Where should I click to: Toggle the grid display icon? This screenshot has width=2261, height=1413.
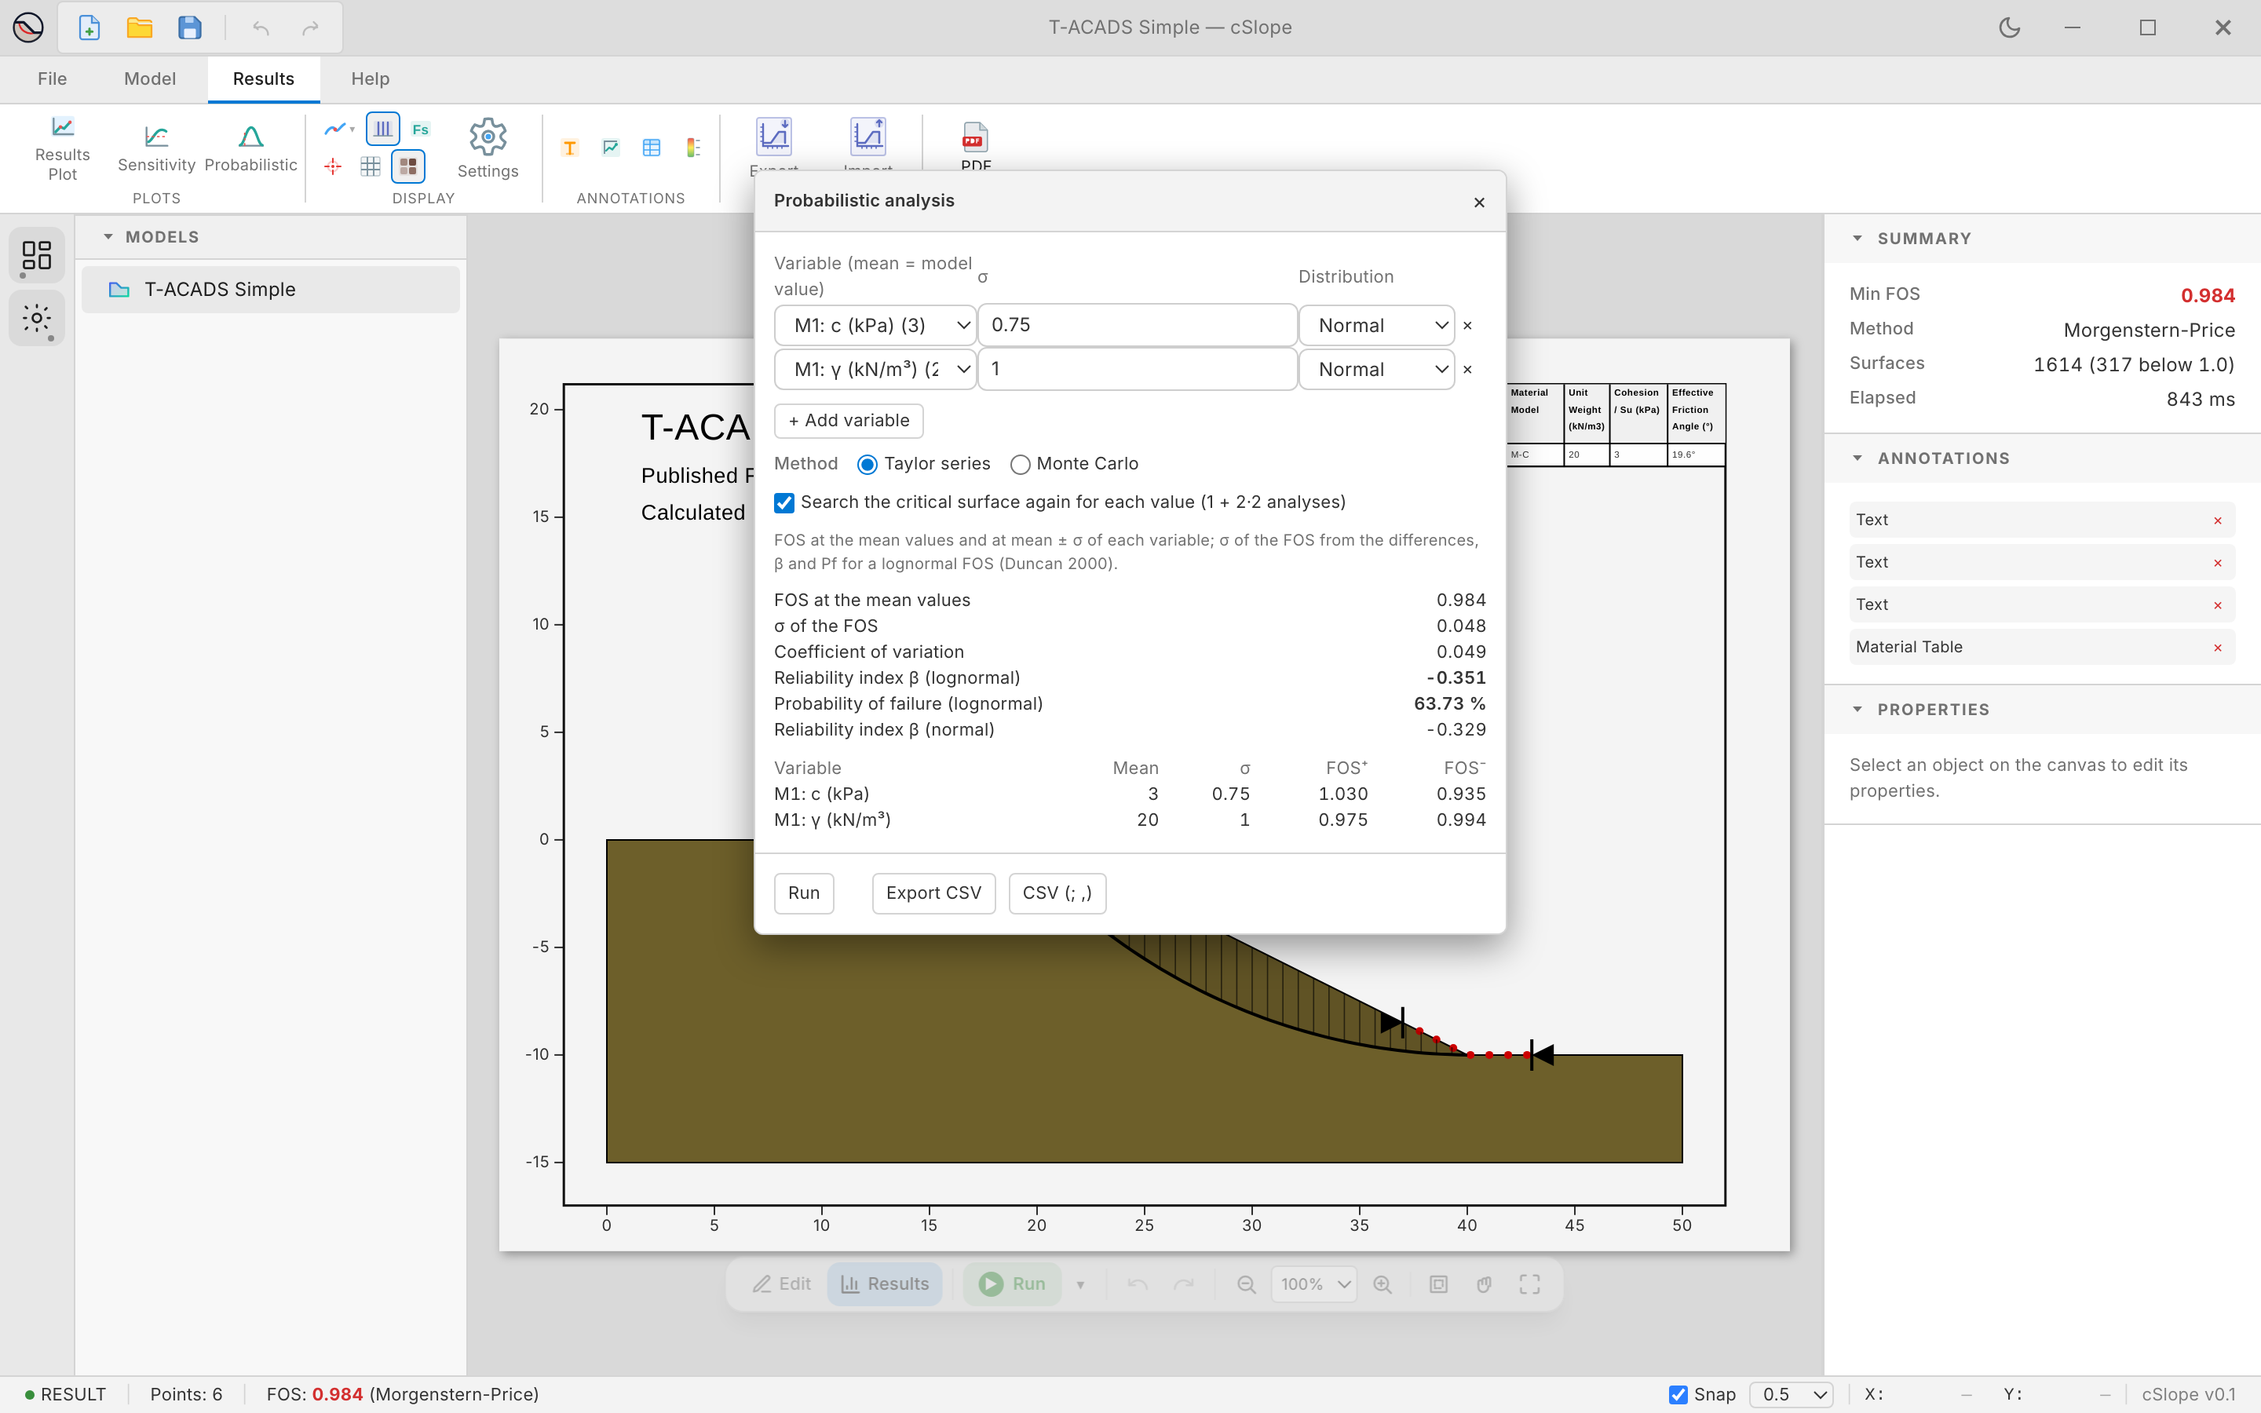[371, 166]
